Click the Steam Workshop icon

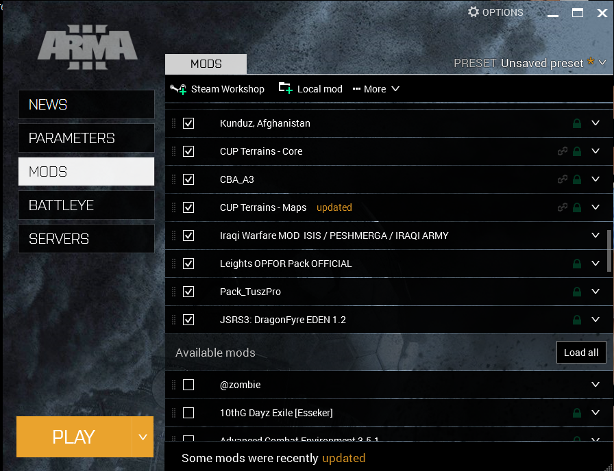[178, 89]
